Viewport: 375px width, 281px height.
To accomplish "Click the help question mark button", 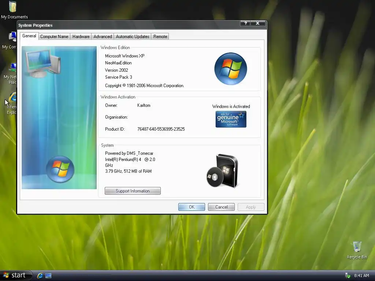I will coord(245,23).
